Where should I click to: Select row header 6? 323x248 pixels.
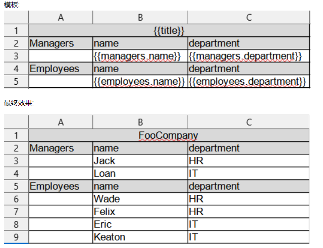16,199
